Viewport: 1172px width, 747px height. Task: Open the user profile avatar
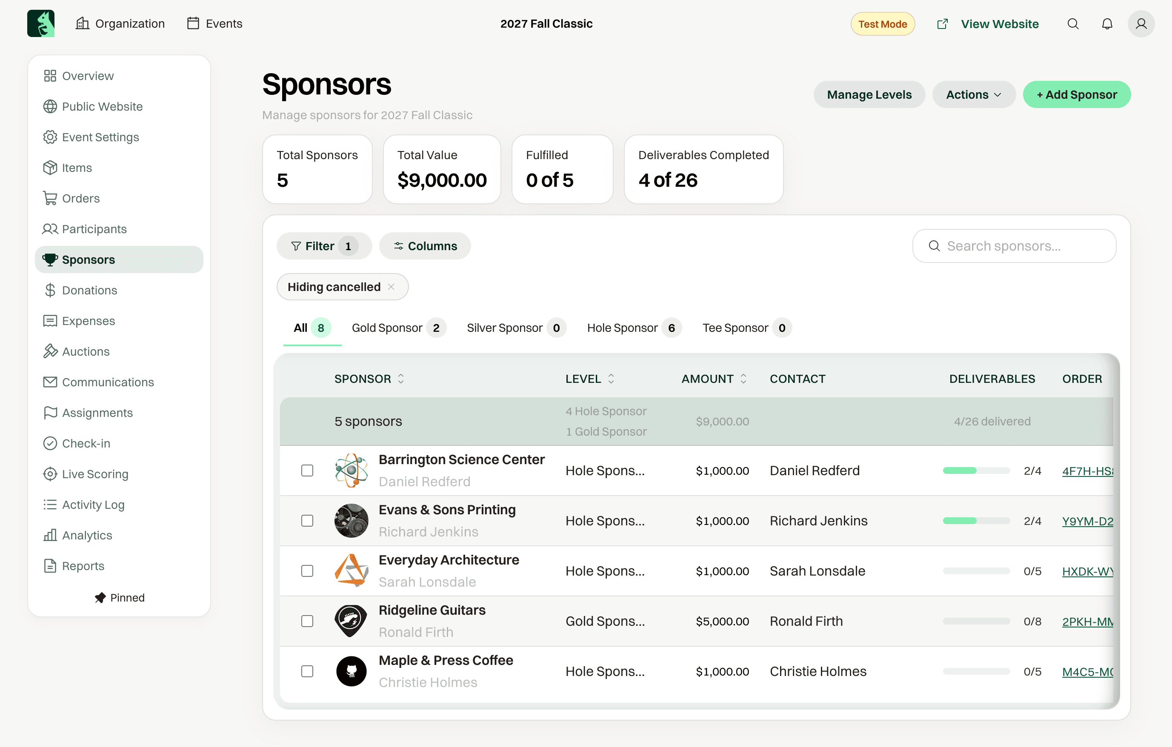coord(1141,24)
